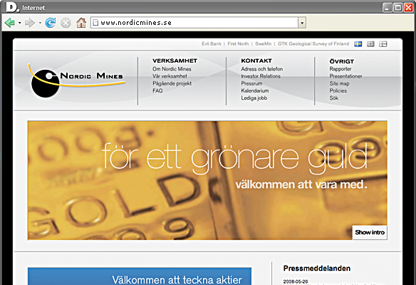Viewport: 416px width, 285px height.
Task: Maximize the browser window
Action: tap(397, 7)
